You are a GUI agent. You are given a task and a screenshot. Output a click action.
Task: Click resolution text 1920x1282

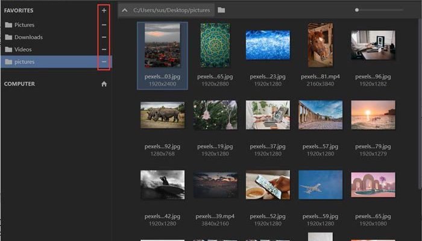(373, 84)
